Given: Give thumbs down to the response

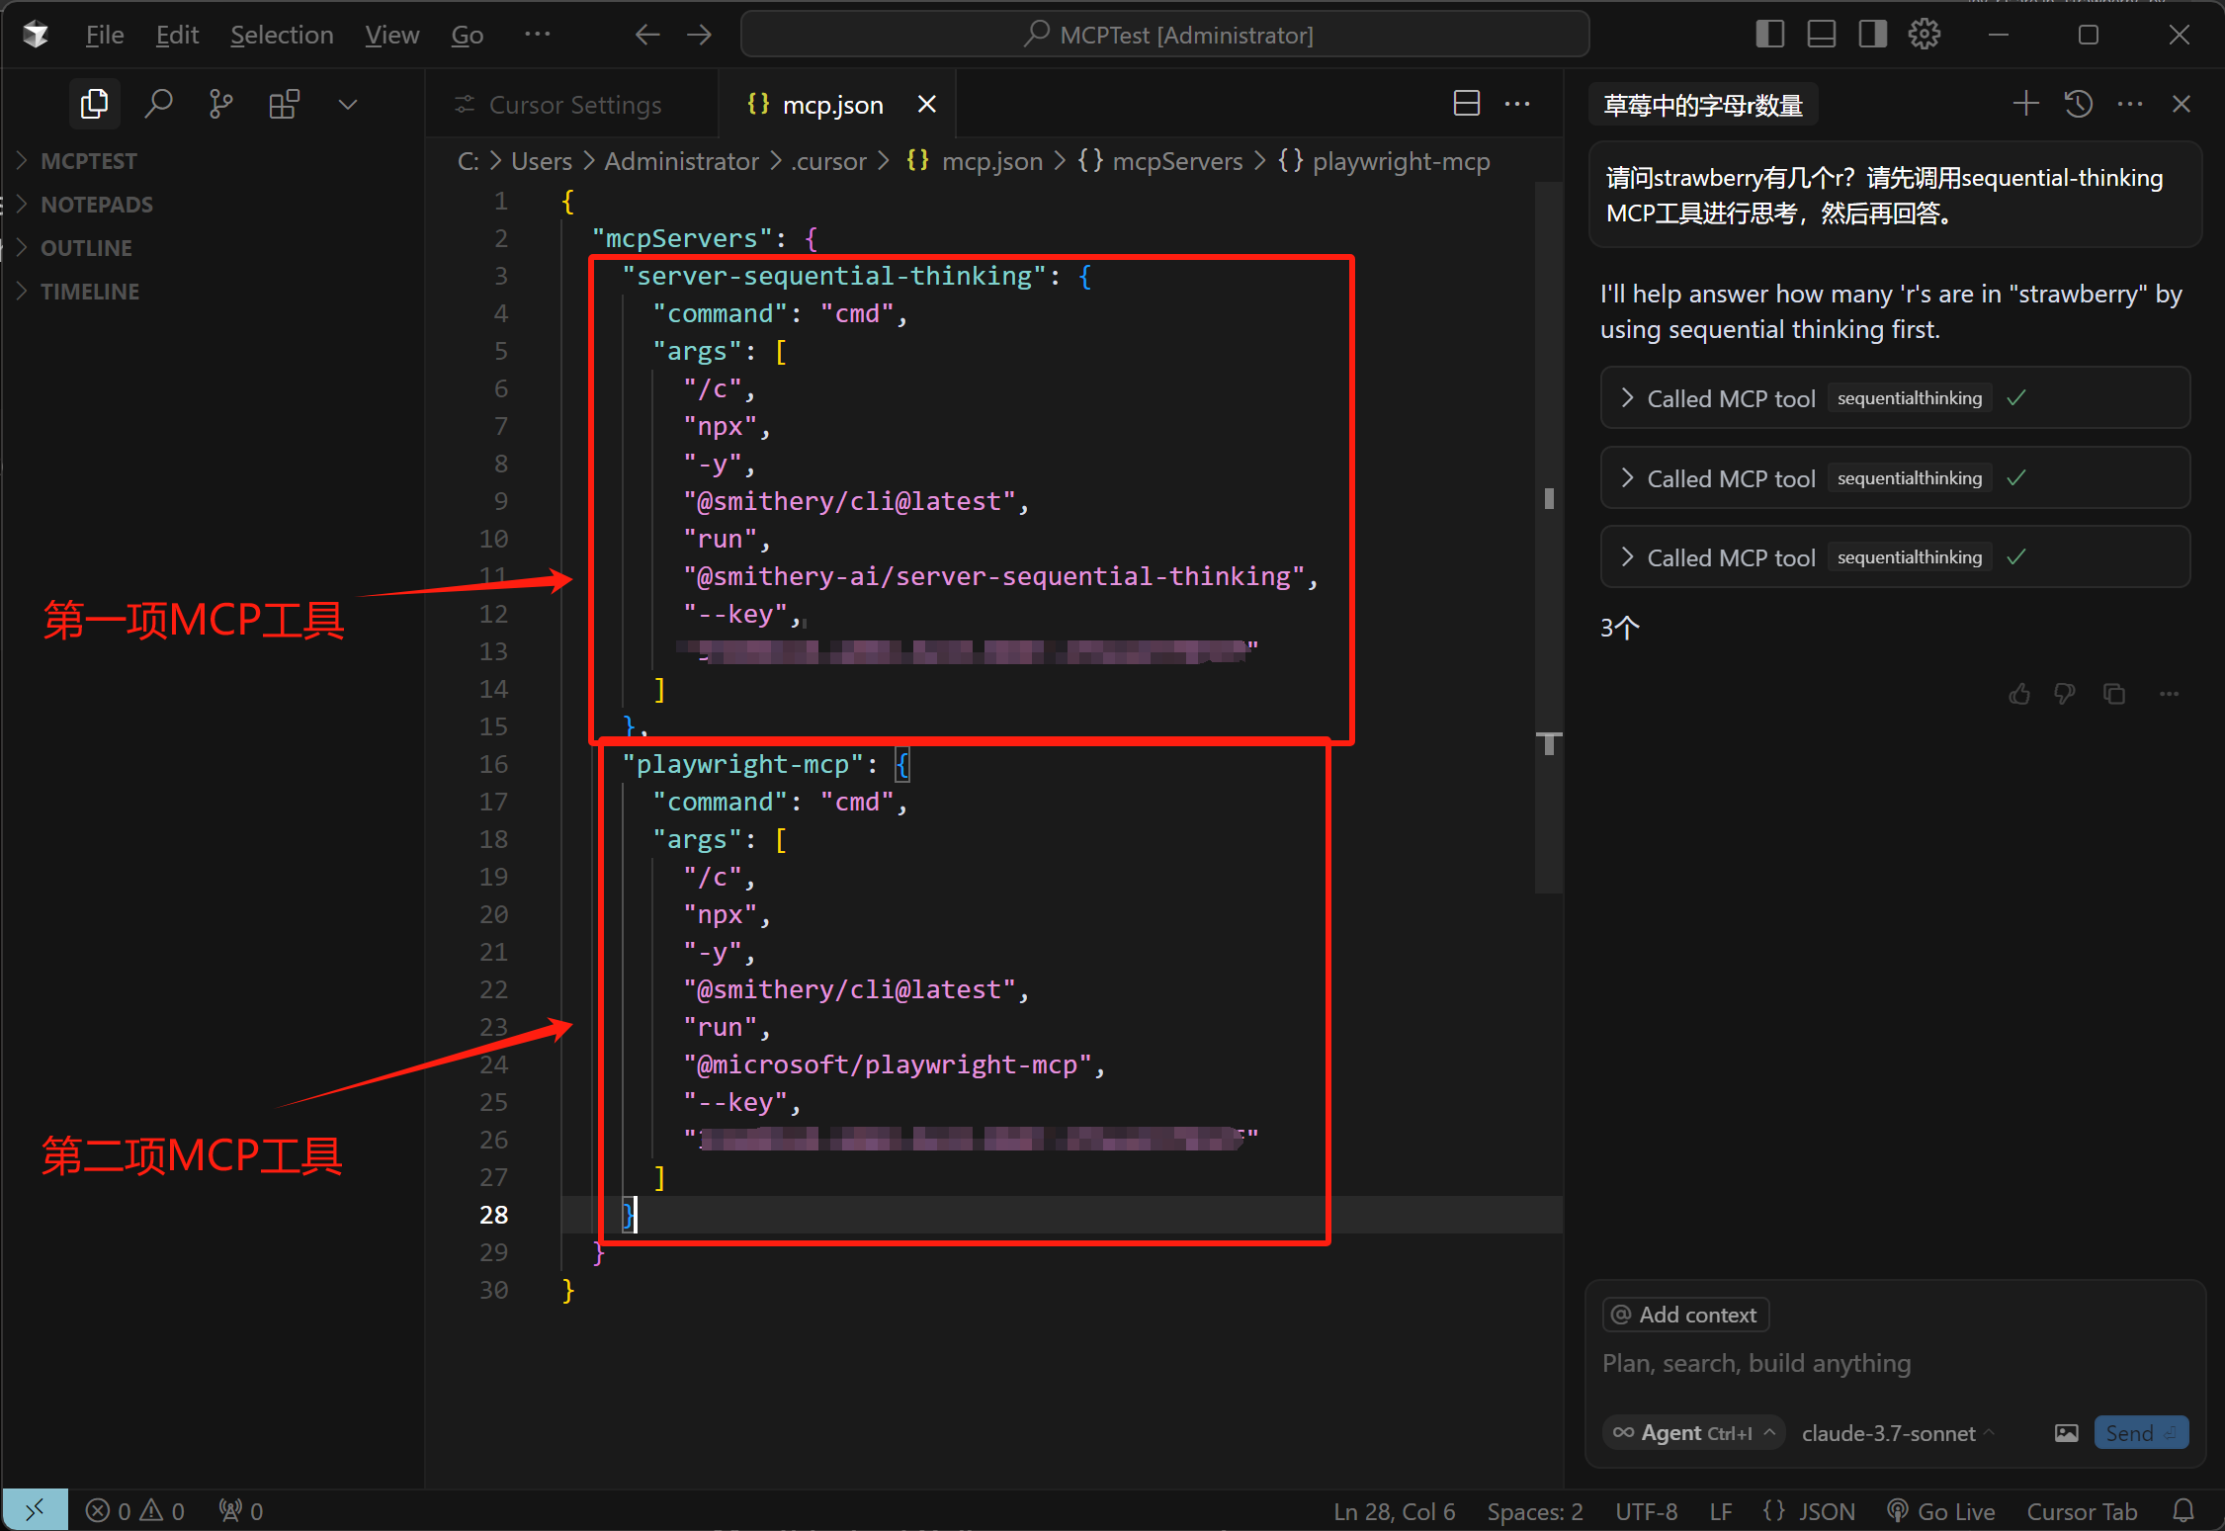Looking at the screenshot, I should pos(2065,694).
